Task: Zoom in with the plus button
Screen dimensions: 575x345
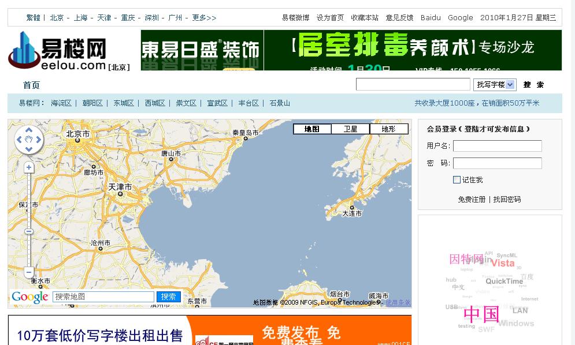Action: (29, 167)
